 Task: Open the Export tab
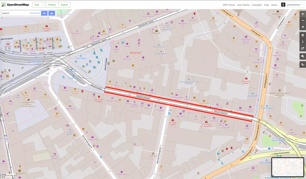[x=64, y=5]
